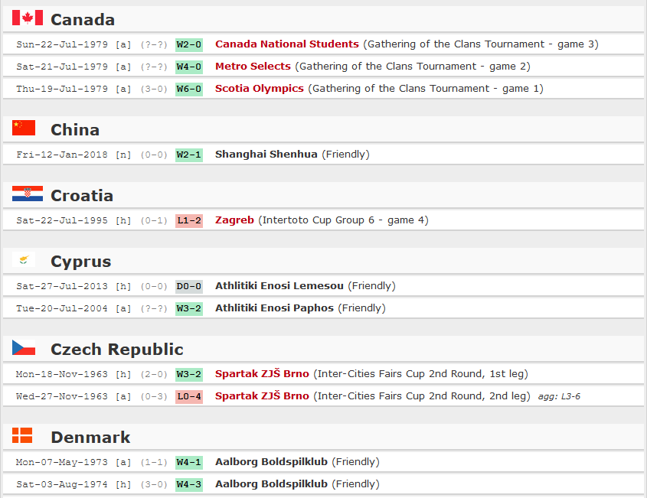Click the W2-1 result for Shanghai Shenhua
Image resolution: width=647 pixels, height=498 pixels.
[x=189, y=155]
